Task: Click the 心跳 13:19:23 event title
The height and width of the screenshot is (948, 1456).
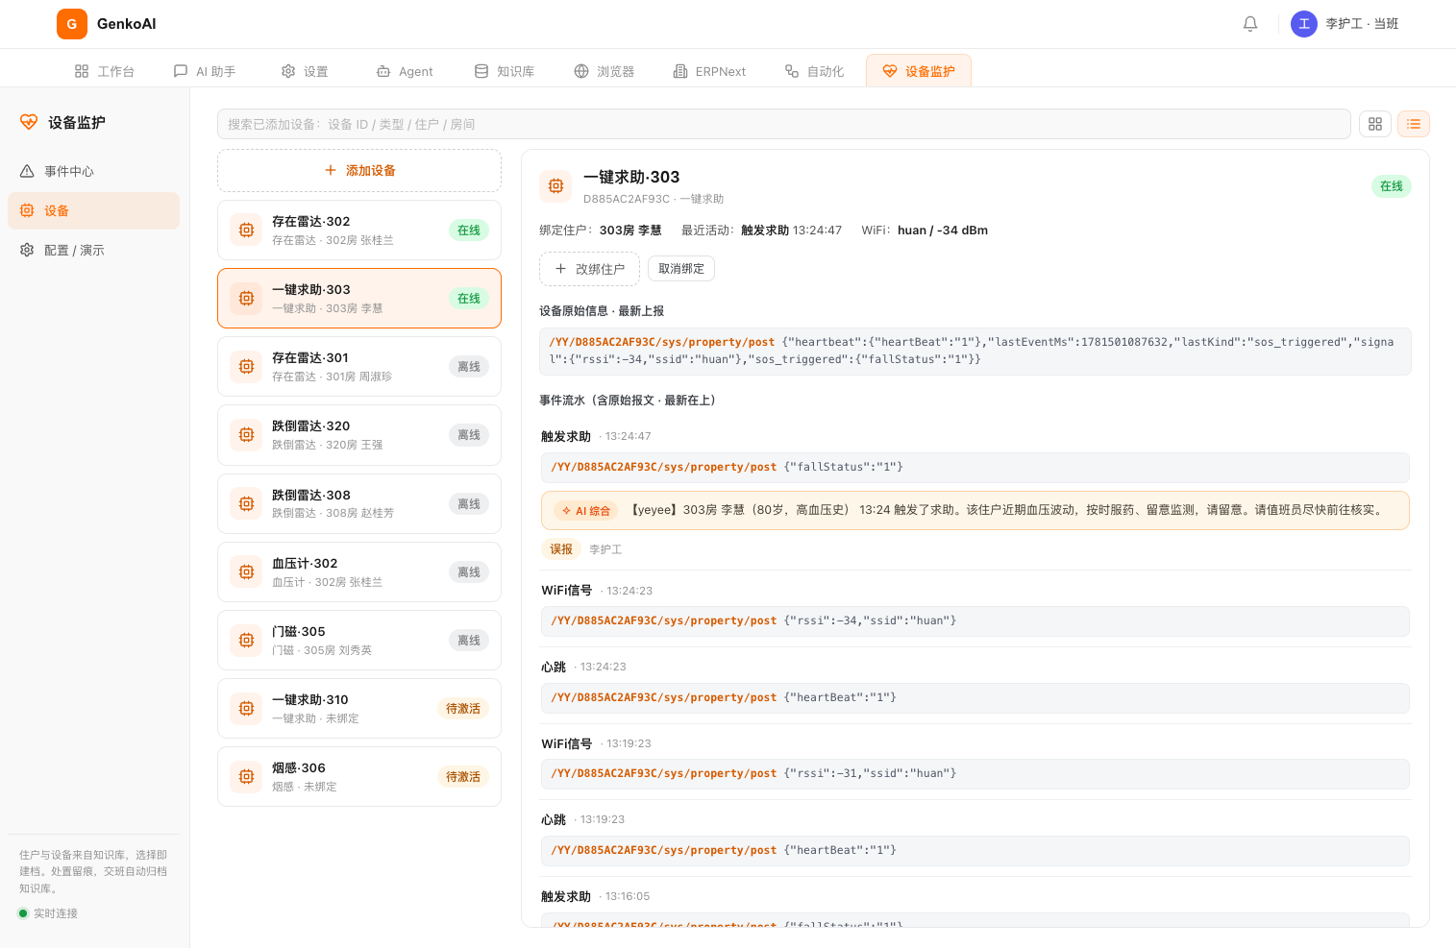Action: 554,819
